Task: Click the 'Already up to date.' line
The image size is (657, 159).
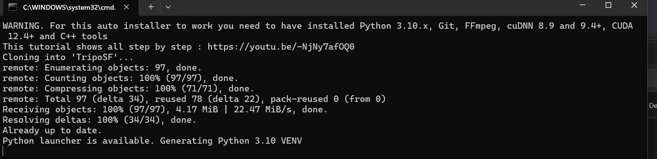Action: click(x=52, y=130)
